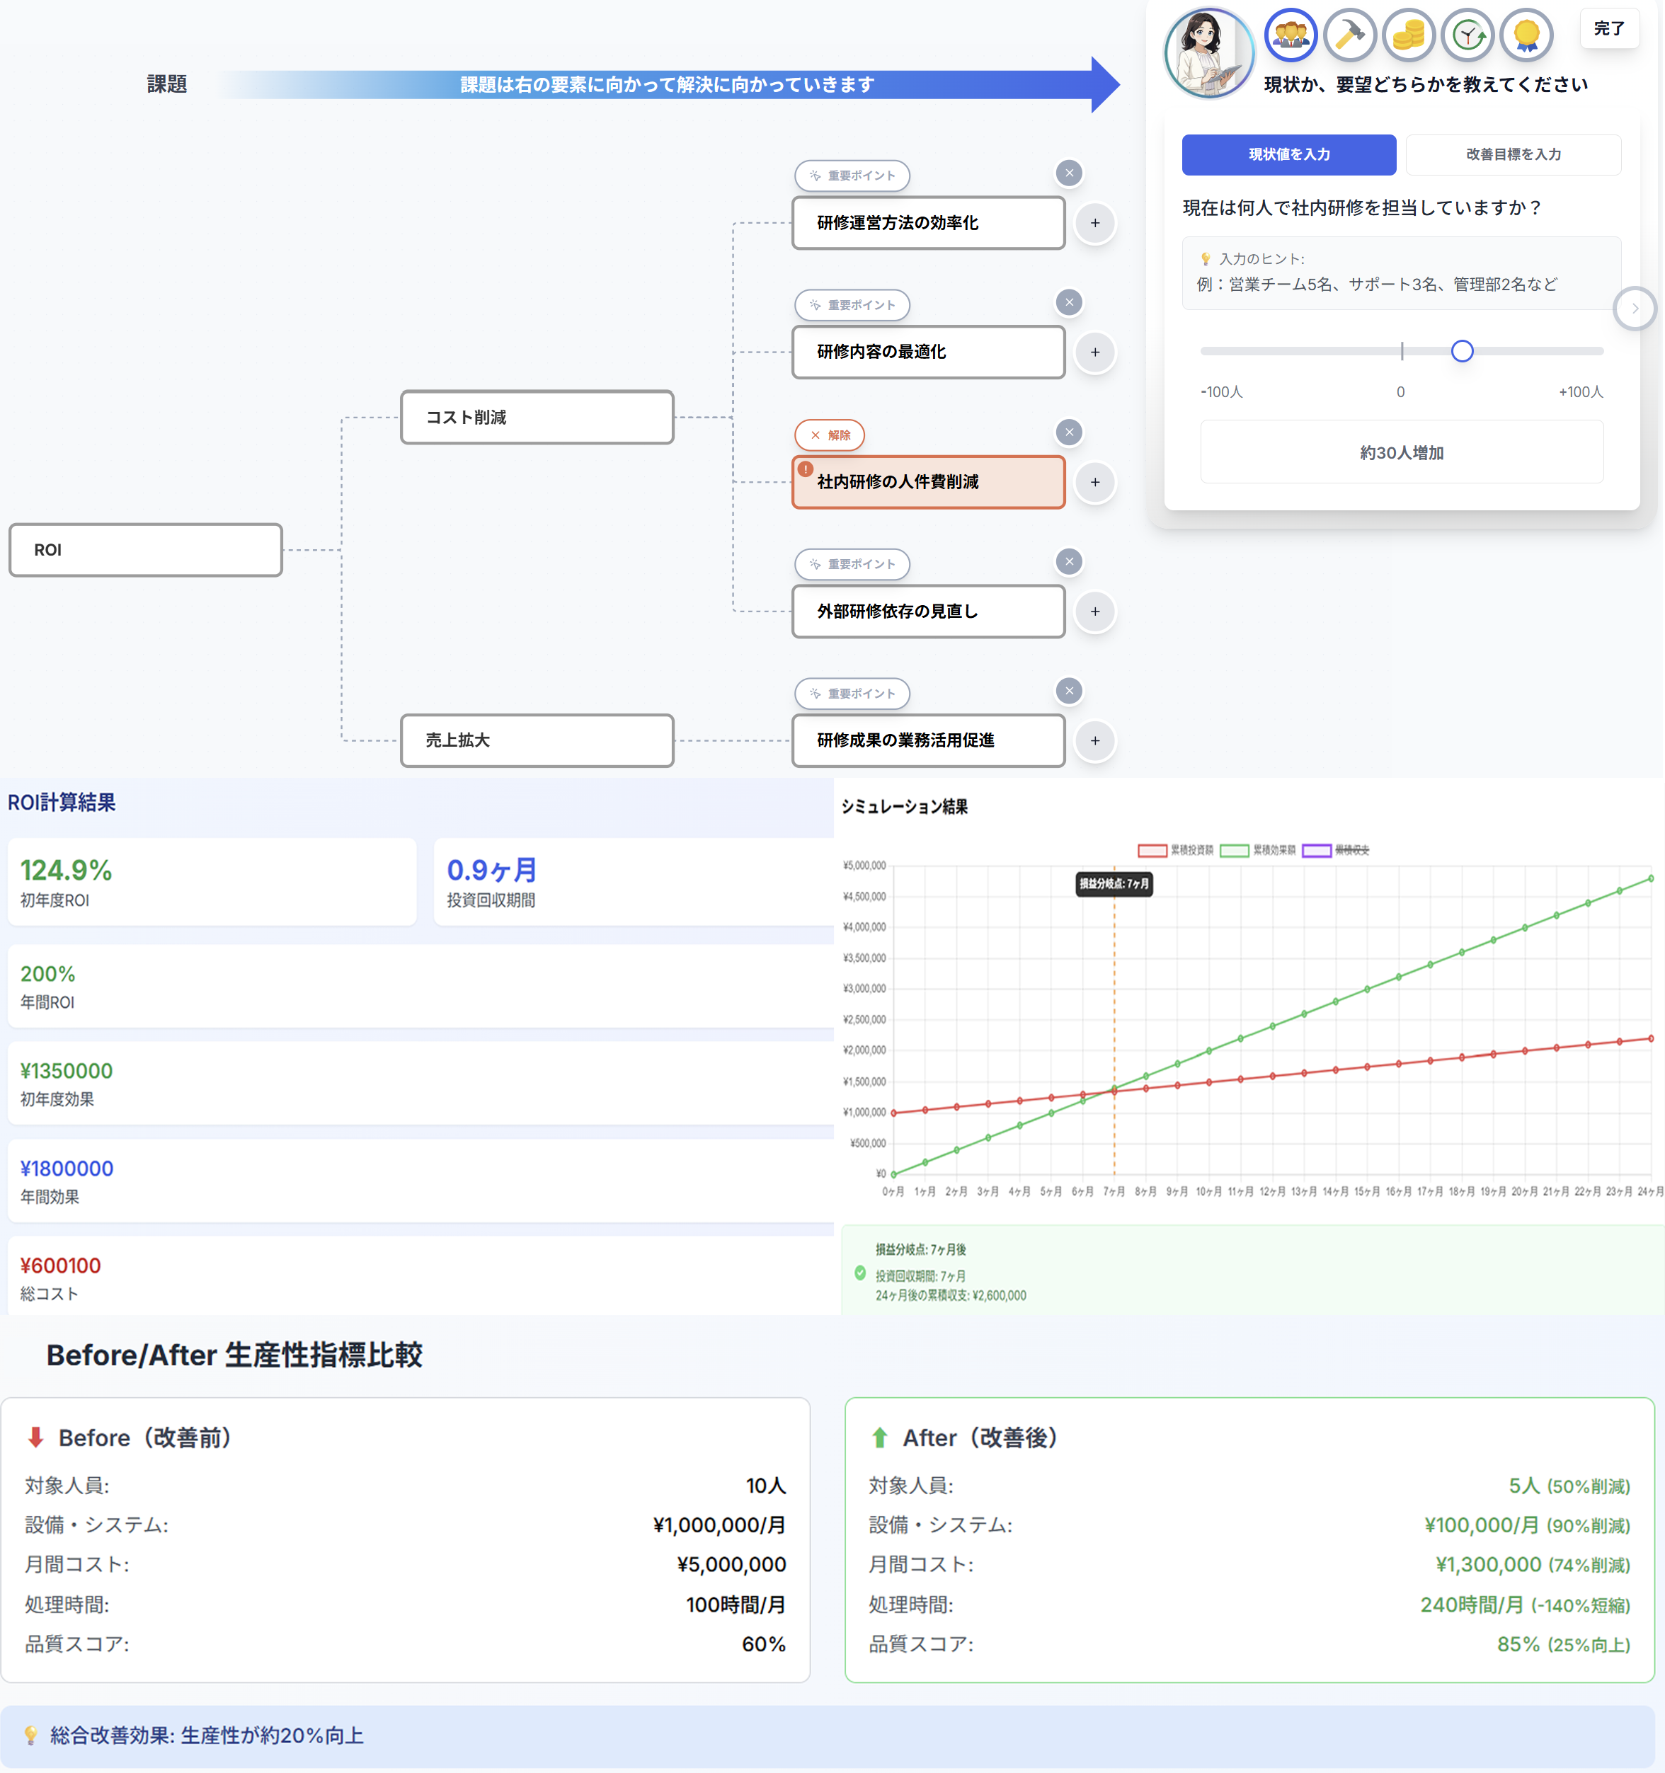Screen dimensions: 1665x1773
Task: Select the コスト削減 node
Action: (x=536, y=418)
